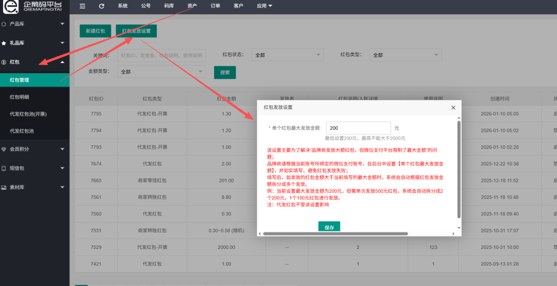Open the 金额类型 dropdown
The image size is (557, 286).
click(x=161, y=72)
